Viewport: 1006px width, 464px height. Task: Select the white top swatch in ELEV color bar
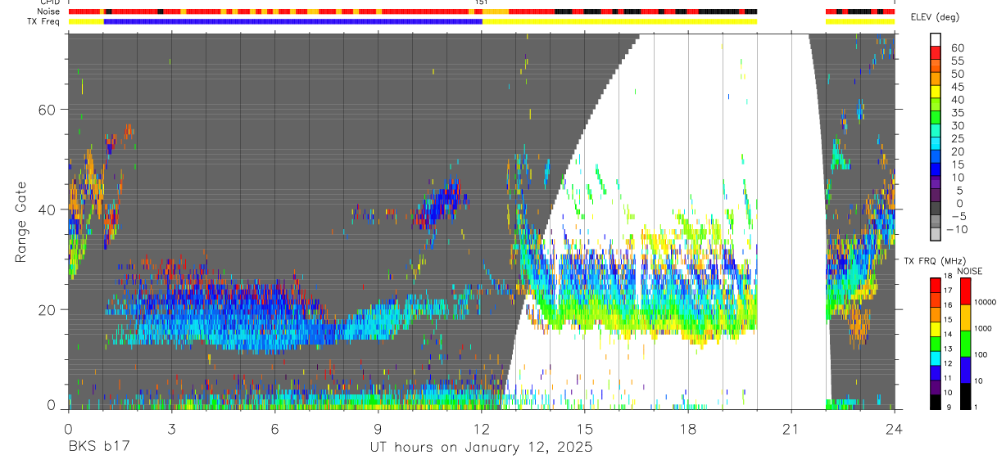(936, 40)
